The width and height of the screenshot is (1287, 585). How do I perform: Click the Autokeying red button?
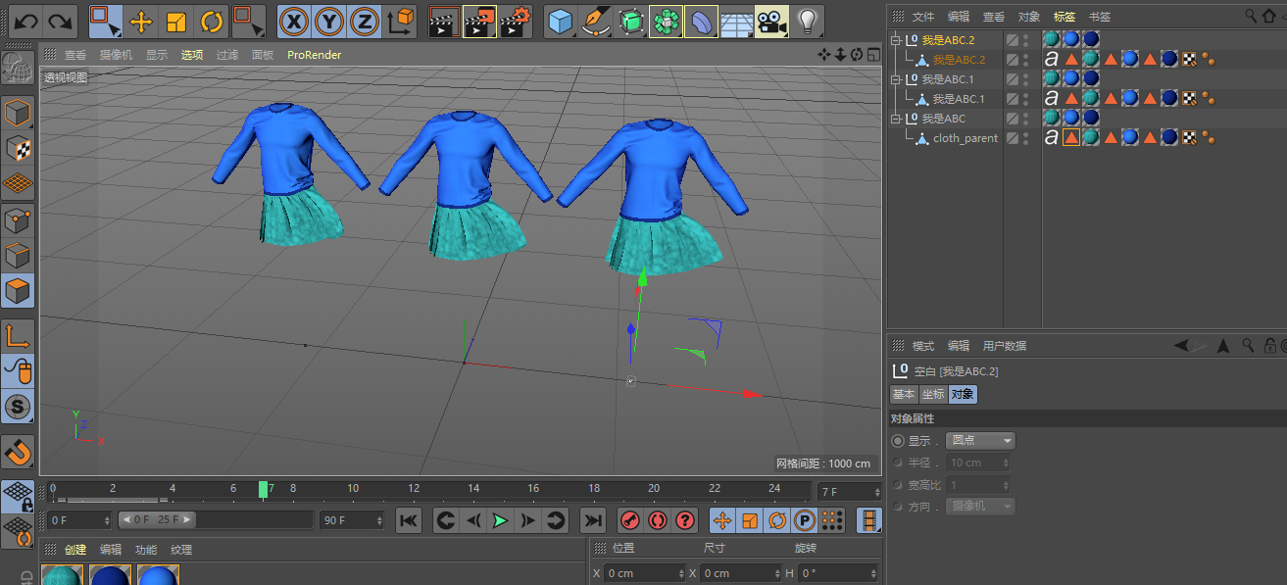[x=658, y=520]
